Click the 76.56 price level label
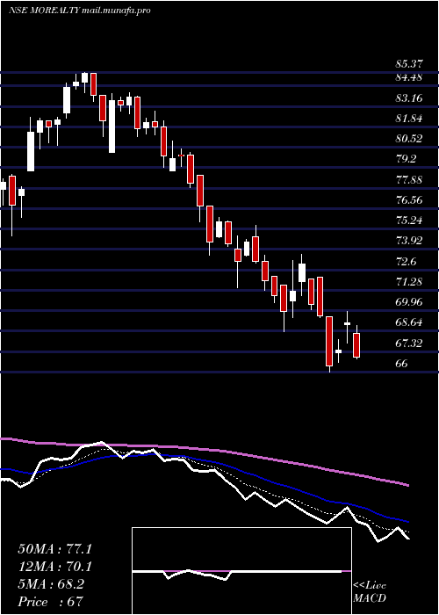Viewport: 439px width, 615px height. point(409,200)
